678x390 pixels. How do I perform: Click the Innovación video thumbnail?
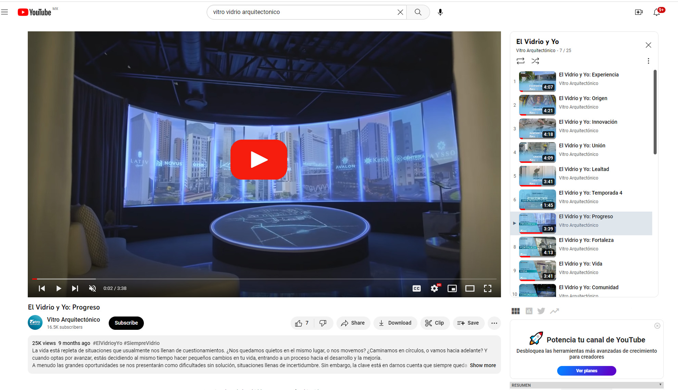(537, 129)
